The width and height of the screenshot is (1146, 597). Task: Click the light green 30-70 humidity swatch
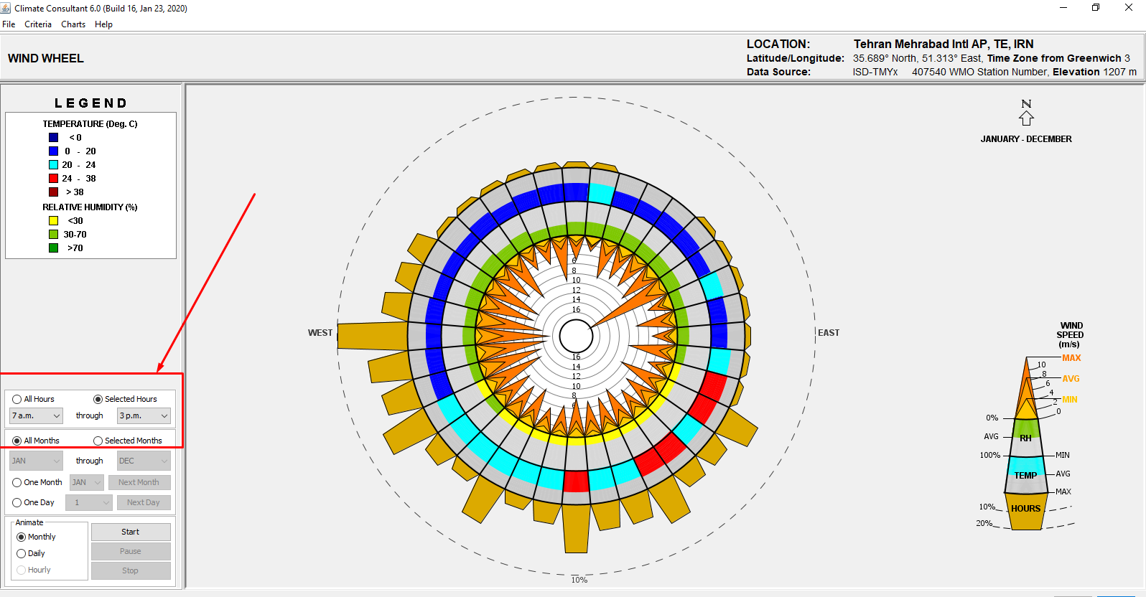point(53,234)
